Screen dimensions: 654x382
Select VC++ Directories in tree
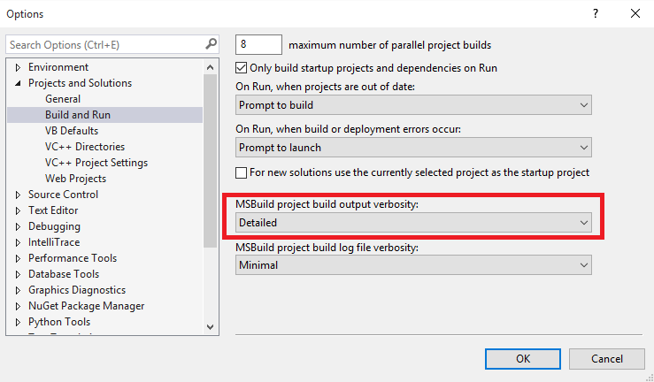coord(85,147)
